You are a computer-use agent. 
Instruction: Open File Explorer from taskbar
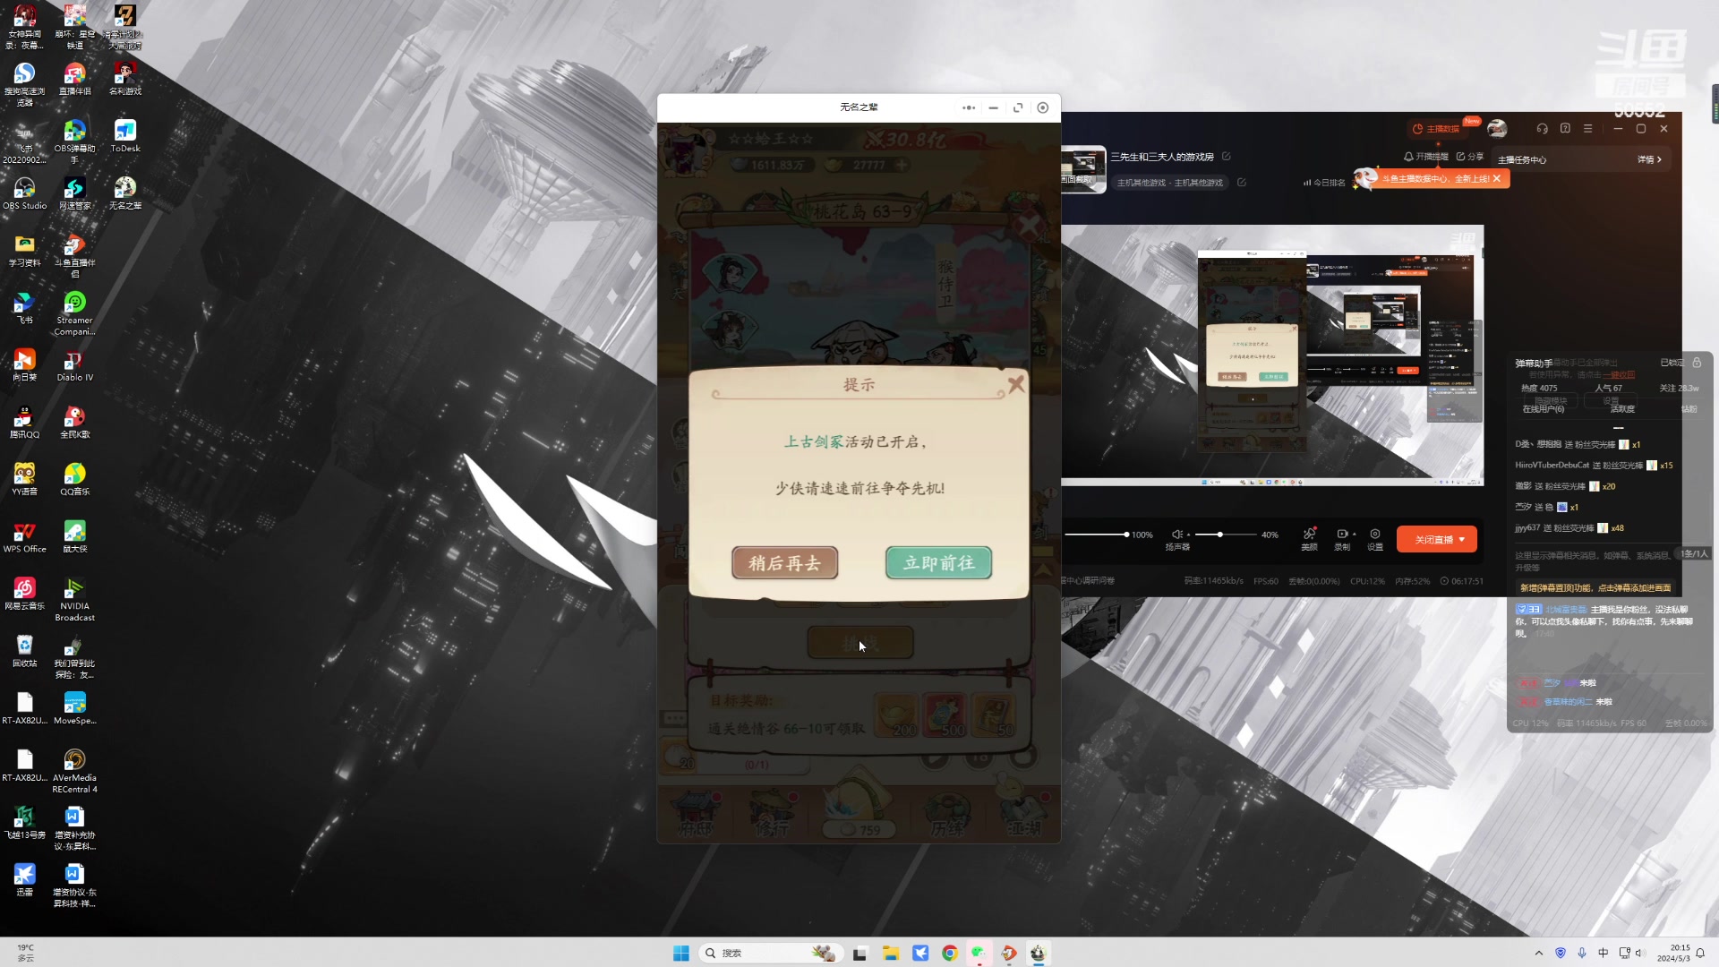coord(890,953)
